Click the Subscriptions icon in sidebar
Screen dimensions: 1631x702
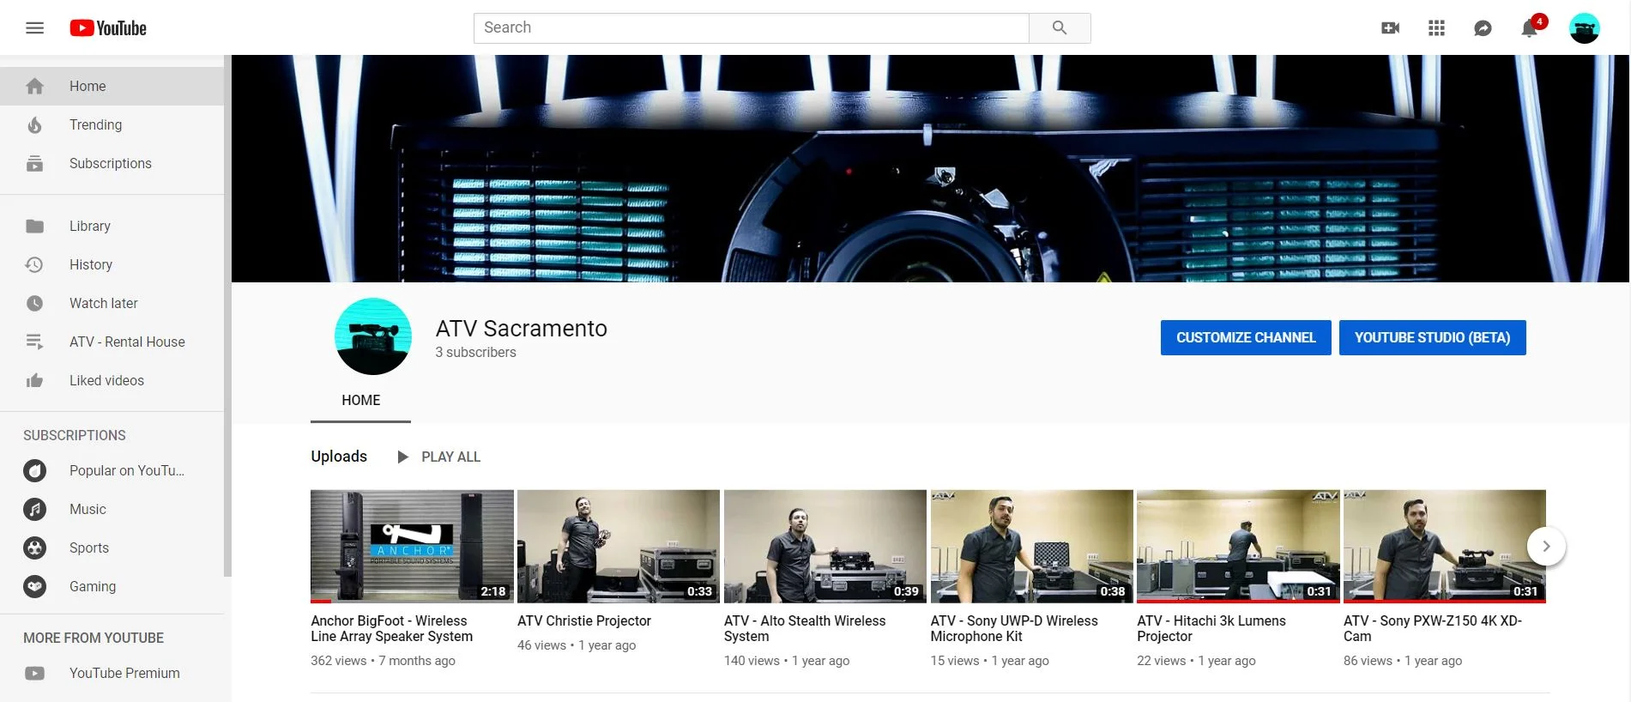[x=34, y=163]
